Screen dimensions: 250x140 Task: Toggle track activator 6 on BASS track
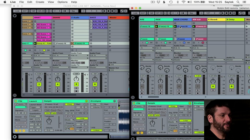(x=95, y=84)
